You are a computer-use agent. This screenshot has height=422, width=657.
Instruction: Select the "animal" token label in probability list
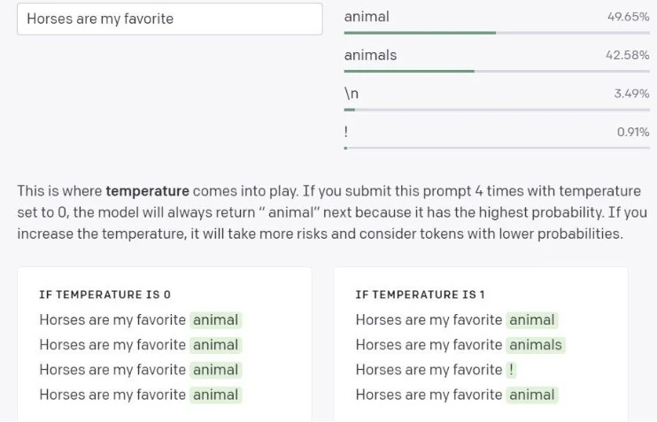(x=367, y=17)
